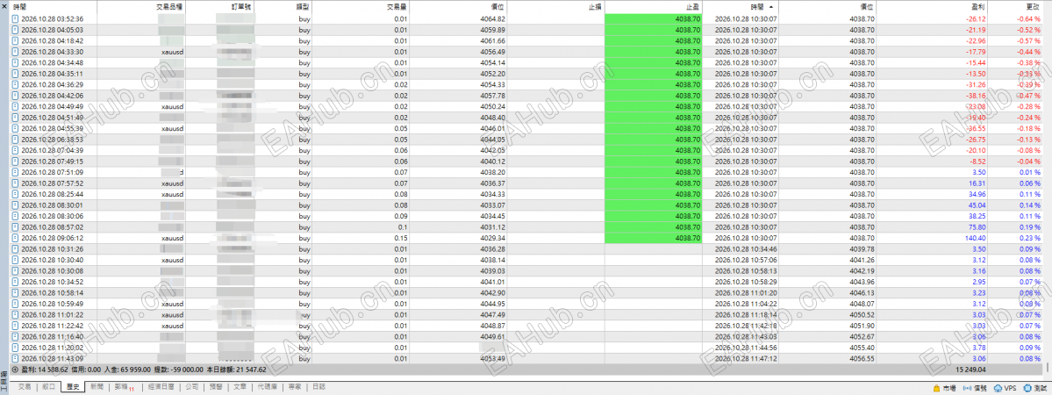Image resolution: width=1052 pixels, height=395 pixels.
Task: Click the 更改 column header
Action: [x=1033, y=6]
